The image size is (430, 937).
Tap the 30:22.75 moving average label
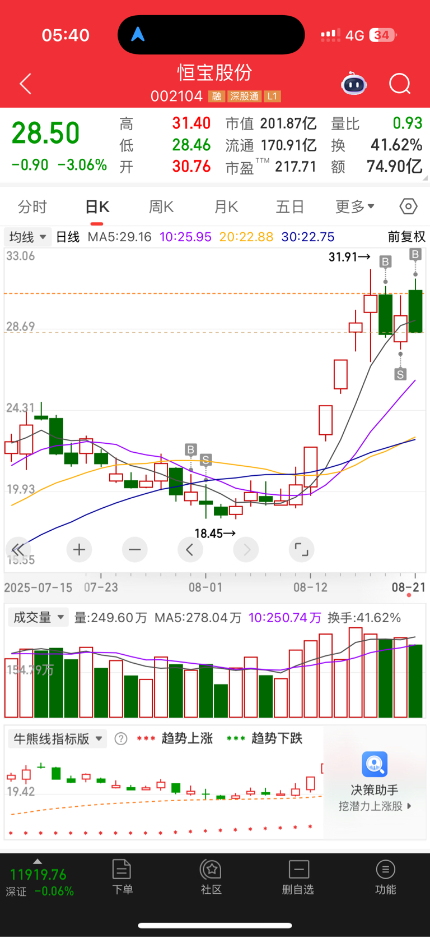tap(308, 237)
